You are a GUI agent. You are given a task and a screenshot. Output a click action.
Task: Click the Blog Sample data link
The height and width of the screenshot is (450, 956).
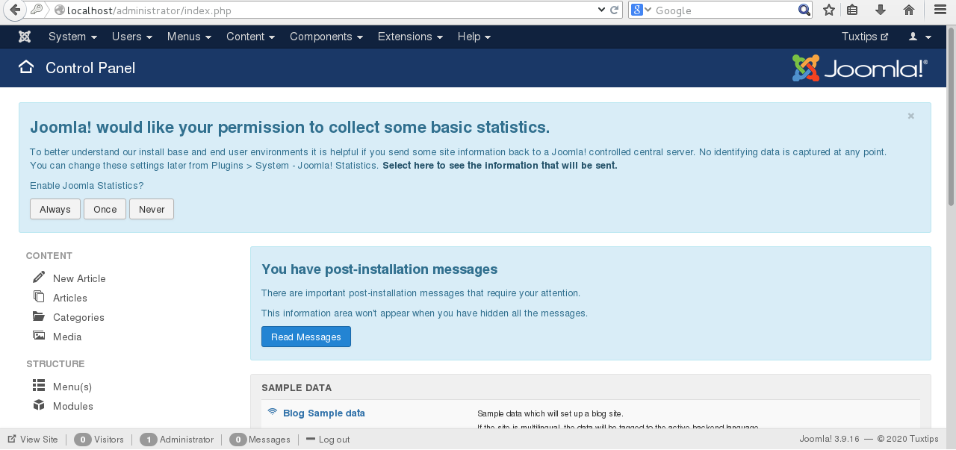pos(324,413)
